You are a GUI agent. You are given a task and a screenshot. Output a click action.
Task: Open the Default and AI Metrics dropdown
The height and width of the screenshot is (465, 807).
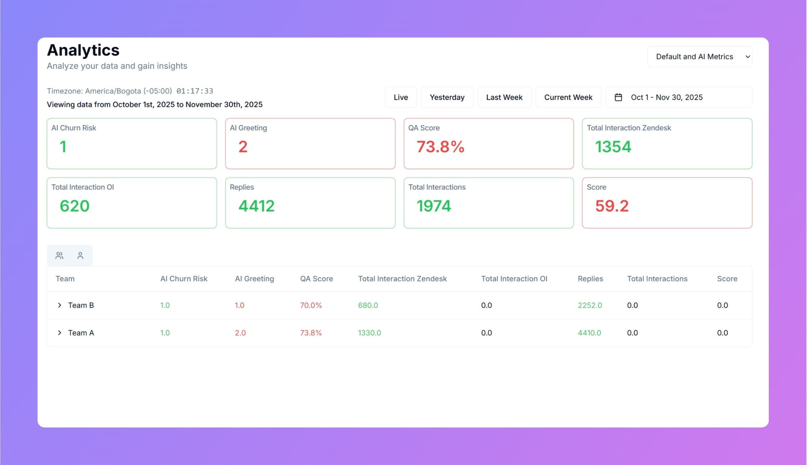coord(699,56)
